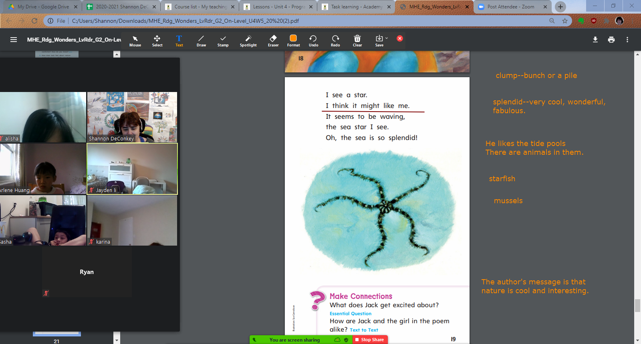Select Jayden li's video tile
641x344 pixels.
(132, 169)
